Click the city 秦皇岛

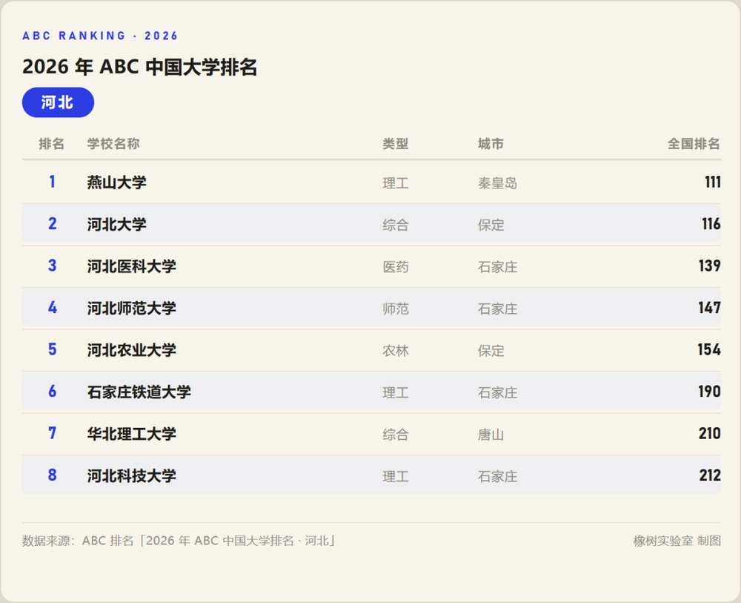click(x=498, y=183)
